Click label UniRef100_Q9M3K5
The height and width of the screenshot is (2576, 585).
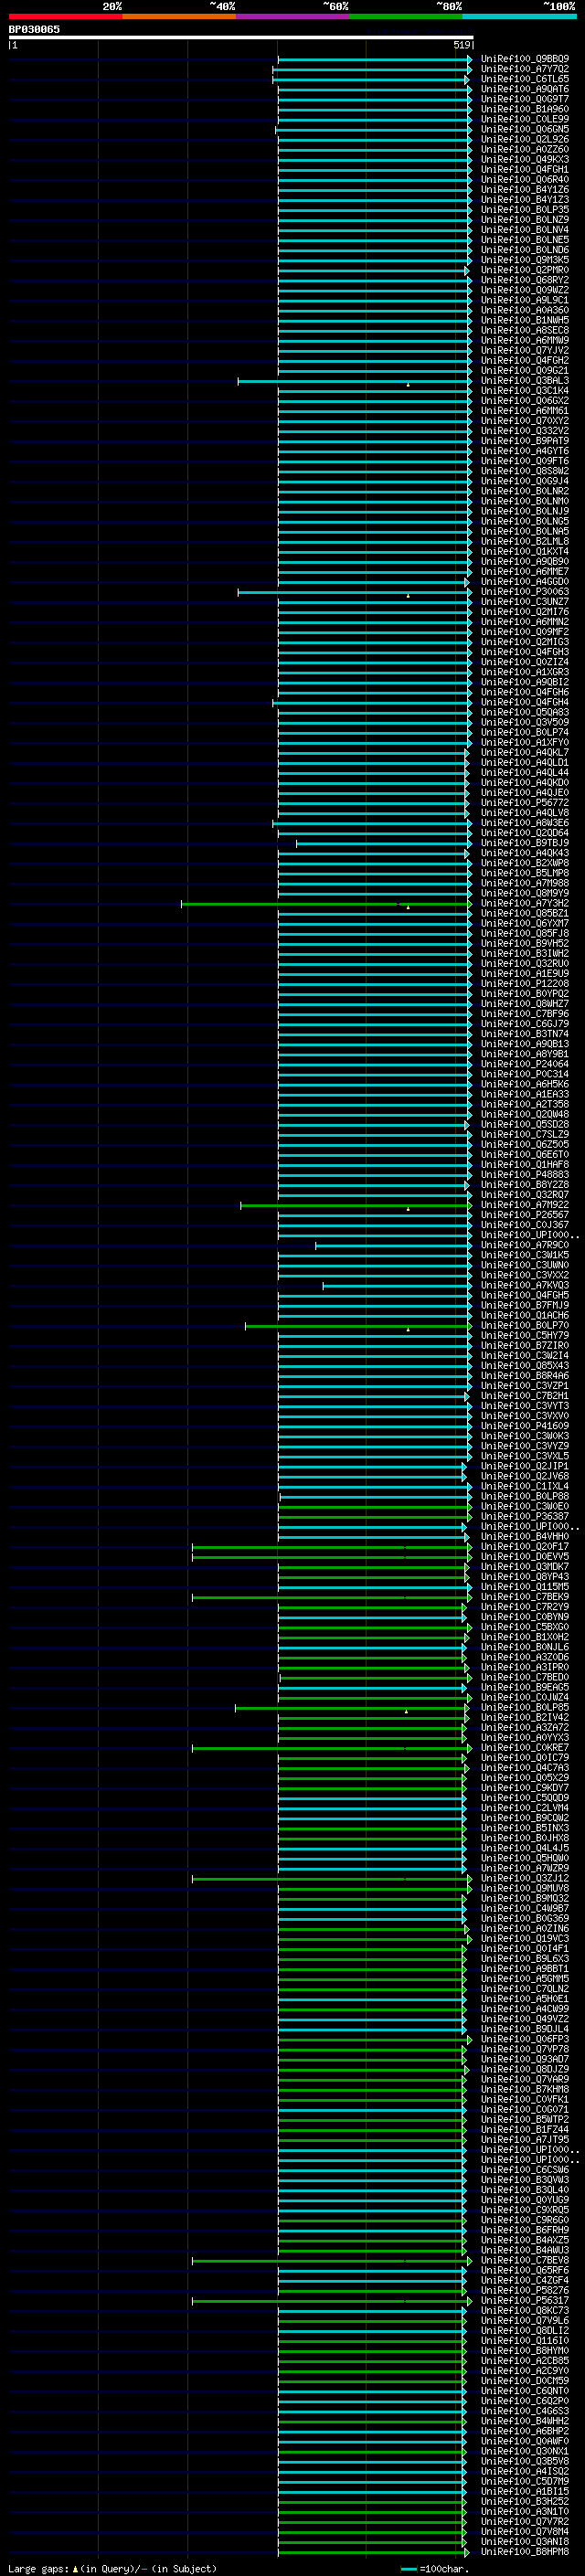(x=525, y=260)
